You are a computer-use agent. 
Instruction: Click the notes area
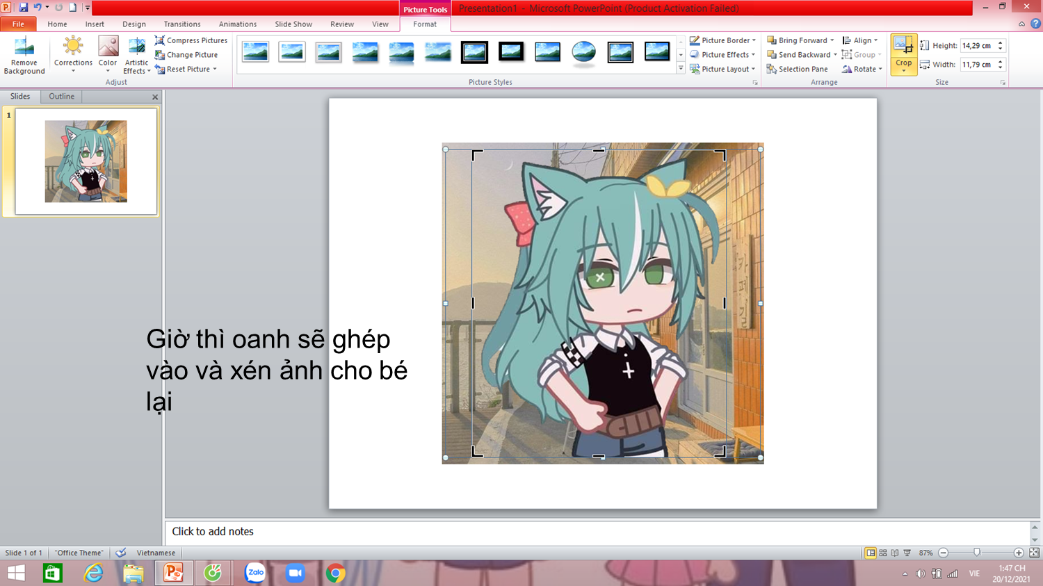pyautogui.click(x=597, y=532)
